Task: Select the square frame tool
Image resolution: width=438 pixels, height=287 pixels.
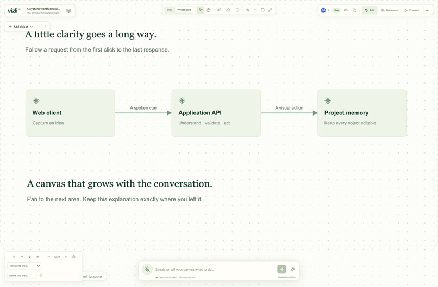Action: click(x=262, y=10)
